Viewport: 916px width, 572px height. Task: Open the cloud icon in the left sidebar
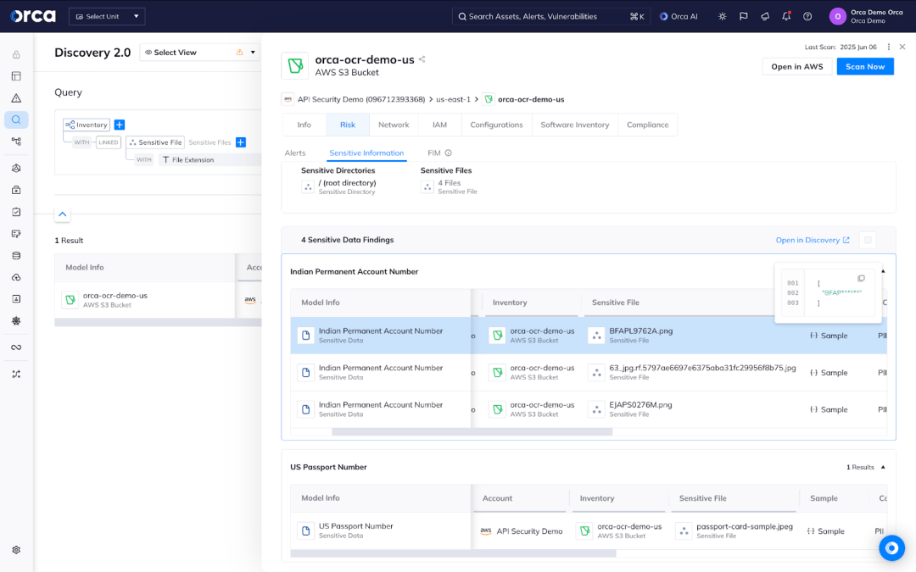click(16, 277)
